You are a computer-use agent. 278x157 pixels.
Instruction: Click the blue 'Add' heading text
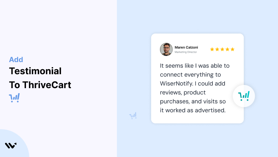(16, 60)
